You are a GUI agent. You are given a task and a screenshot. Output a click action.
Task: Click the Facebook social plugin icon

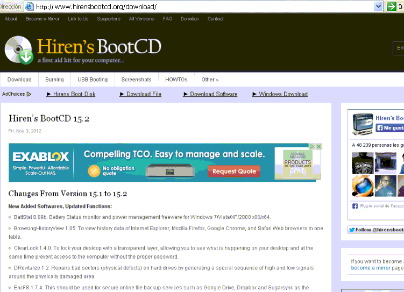click(355, 206)
